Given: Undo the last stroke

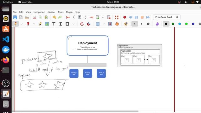Looking at the screenshot, I should (x=54, y=17).
